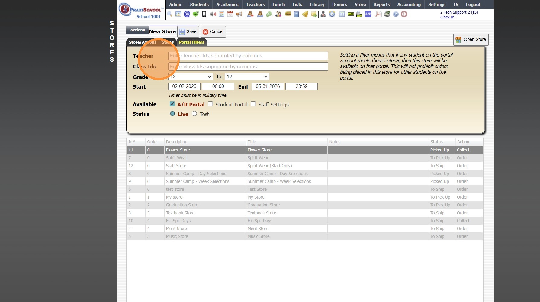The height and width of the screenshot is (302, 540).
Task: Click the Actions header button
Action: 137,30
